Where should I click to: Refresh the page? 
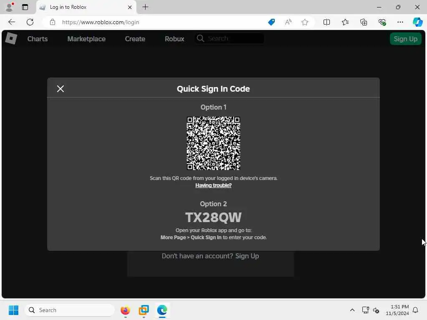pos(30,22)
